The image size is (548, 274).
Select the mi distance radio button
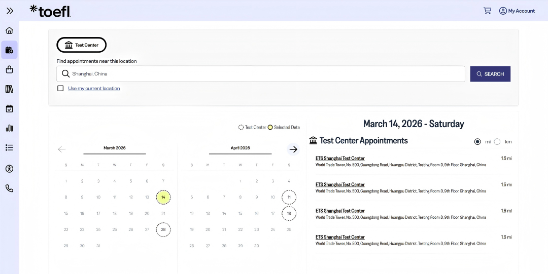(477, 142)
